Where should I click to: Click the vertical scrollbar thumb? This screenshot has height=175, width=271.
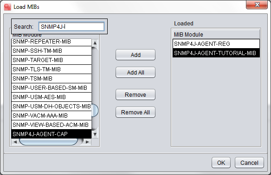tap(95, 110)
